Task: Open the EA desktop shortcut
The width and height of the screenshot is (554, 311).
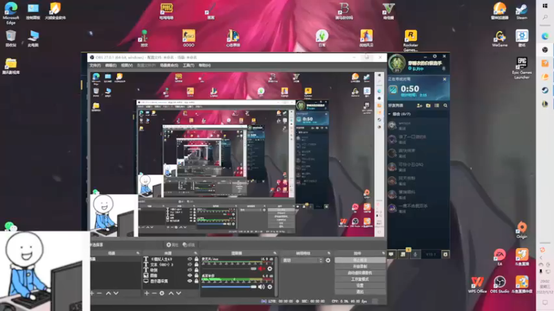Action: [499, 257]
